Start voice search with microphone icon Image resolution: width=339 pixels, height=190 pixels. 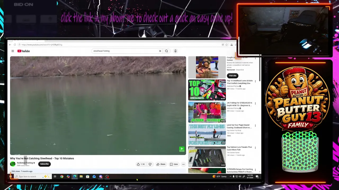point(175,51)
